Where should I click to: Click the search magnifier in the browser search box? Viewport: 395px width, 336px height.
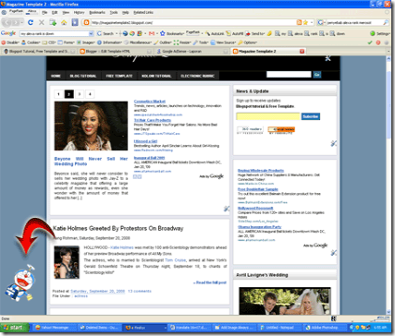pos(386,22)
